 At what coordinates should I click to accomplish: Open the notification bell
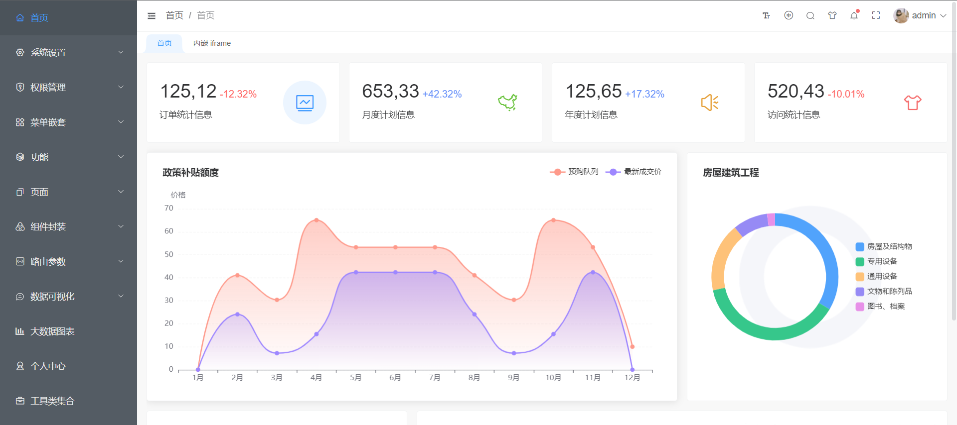pos(854,15)
